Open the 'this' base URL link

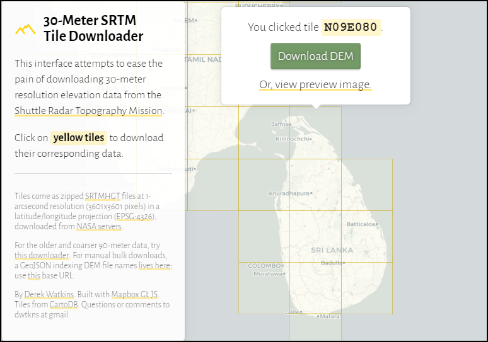[33, 276]
